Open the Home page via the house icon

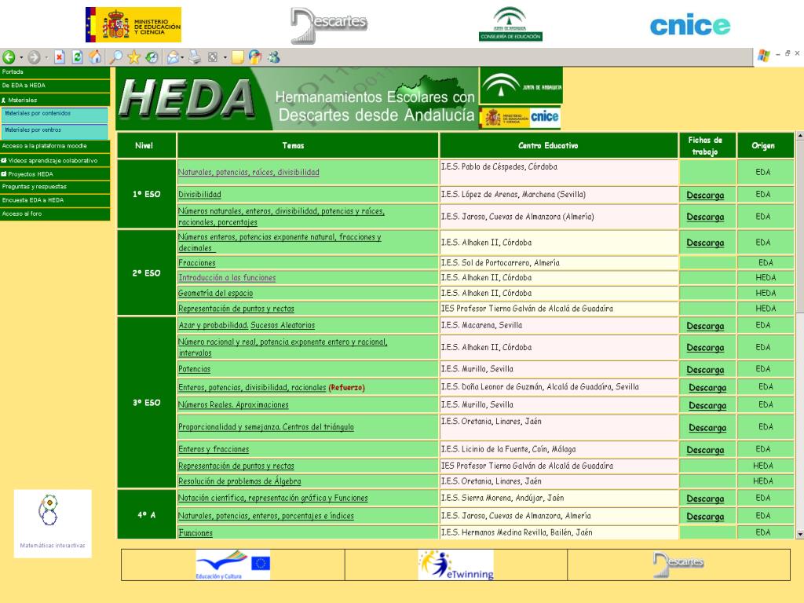95,57
